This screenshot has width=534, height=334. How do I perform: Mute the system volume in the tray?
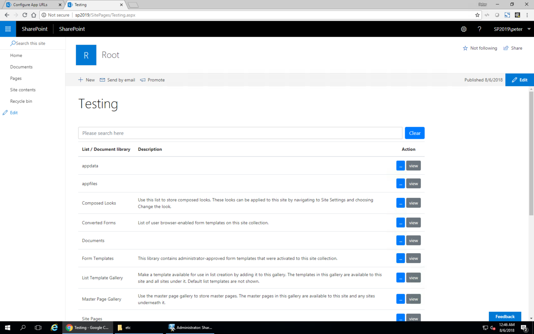(493, 328)
